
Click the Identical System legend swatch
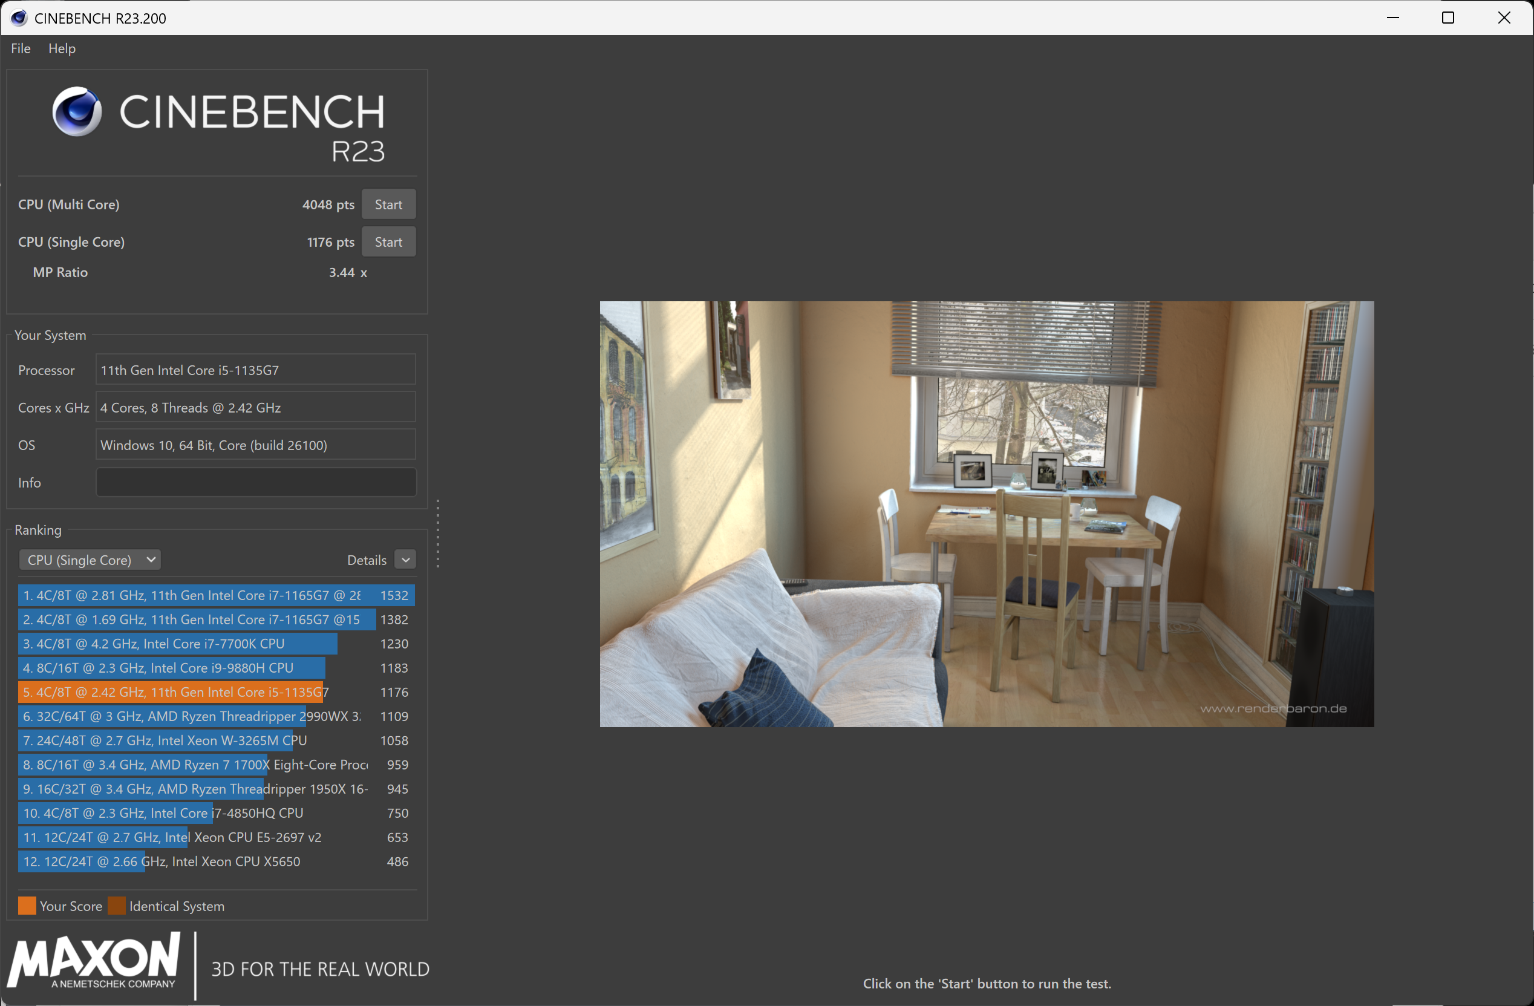click(117, 906)
